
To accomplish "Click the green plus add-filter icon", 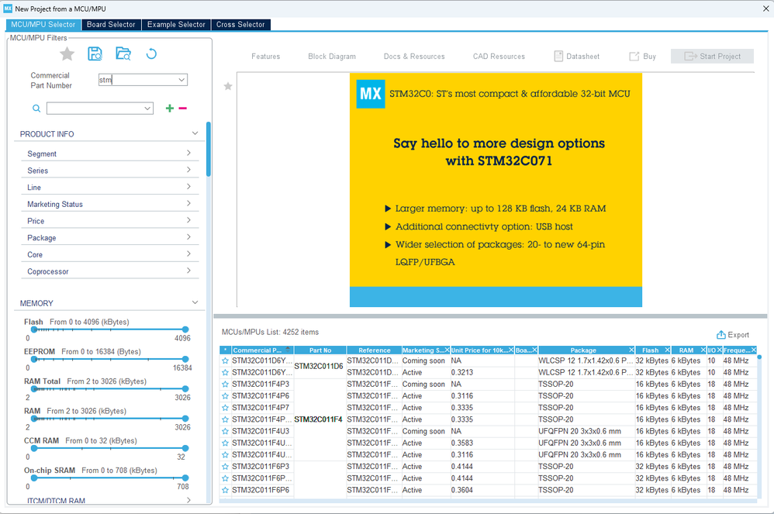I will tap(170, 109).
